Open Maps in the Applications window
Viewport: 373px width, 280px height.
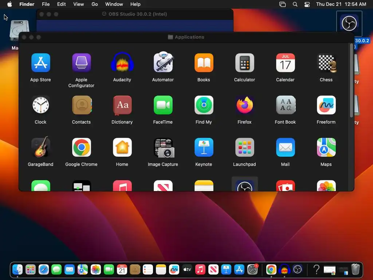(326, 147)
